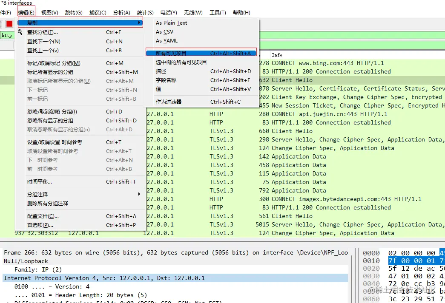Select packet 937 Change Cipher Spec row

pyautogui.click(x=222, y=233)
